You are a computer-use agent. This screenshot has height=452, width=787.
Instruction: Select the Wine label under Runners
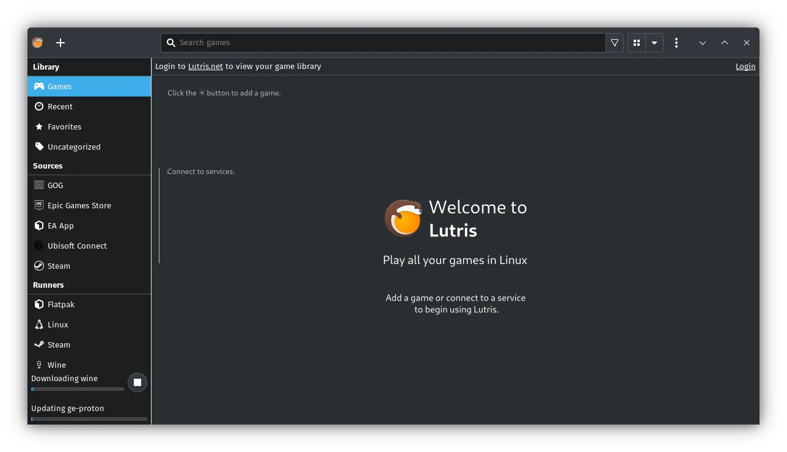click(x=57, y=365)
